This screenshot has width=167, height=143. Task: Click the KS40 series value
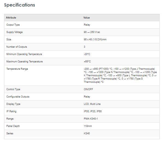click(87, 133)
